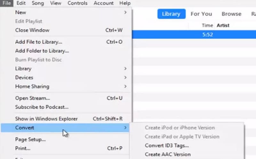This screenshot has height=159, width=256.
Task: Select the song row showing 5:52
Action: [194, 35]
